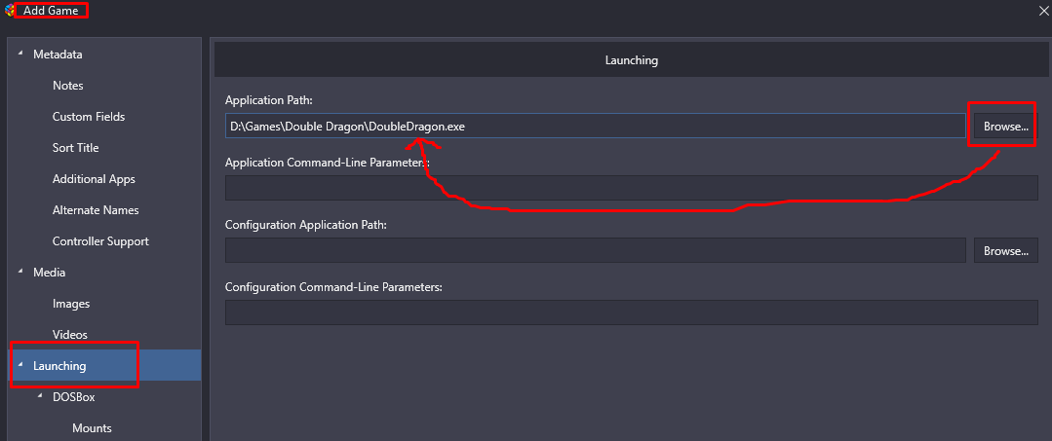Select Images under Media

71,304
